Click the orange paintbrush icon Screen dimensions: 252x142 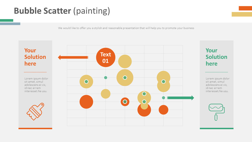[x=35, y=111]
